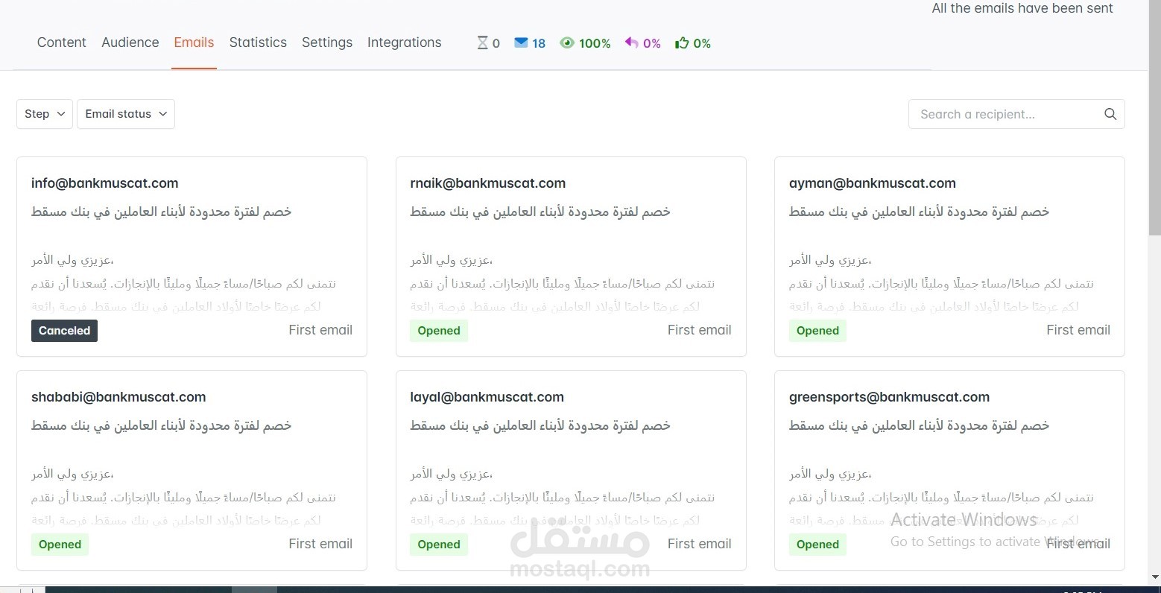Click the hourglass pending count icon

pos(483,43)
